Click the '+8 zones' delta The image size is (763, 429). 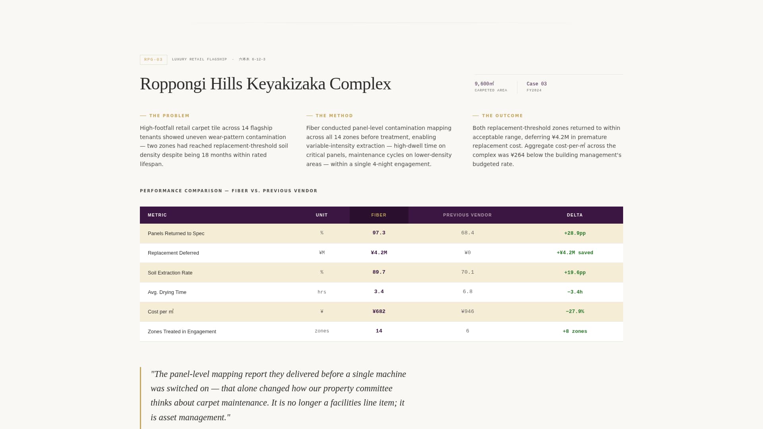(x=575, y=332)
